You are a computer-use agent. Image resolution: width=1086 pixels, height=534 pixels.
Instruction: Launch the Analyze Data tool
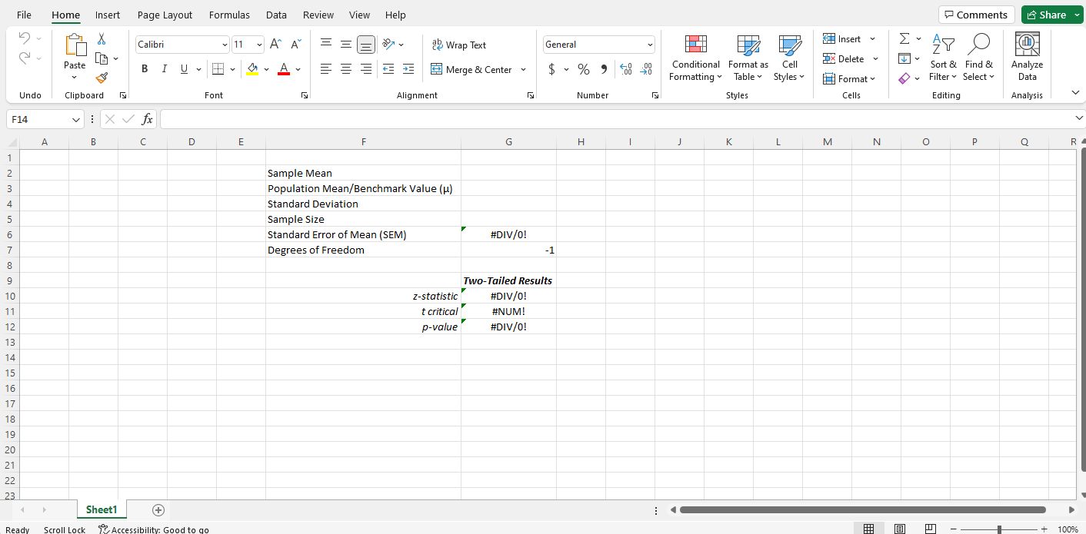click(1027, 58)
